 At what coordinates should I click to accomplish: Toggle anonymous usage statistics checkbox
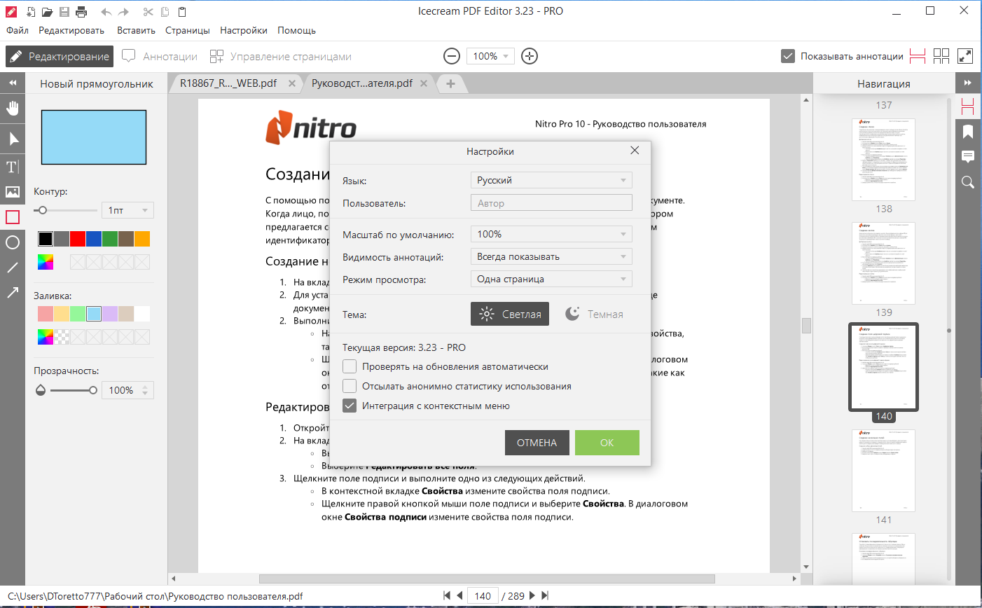tap(350, 386)
